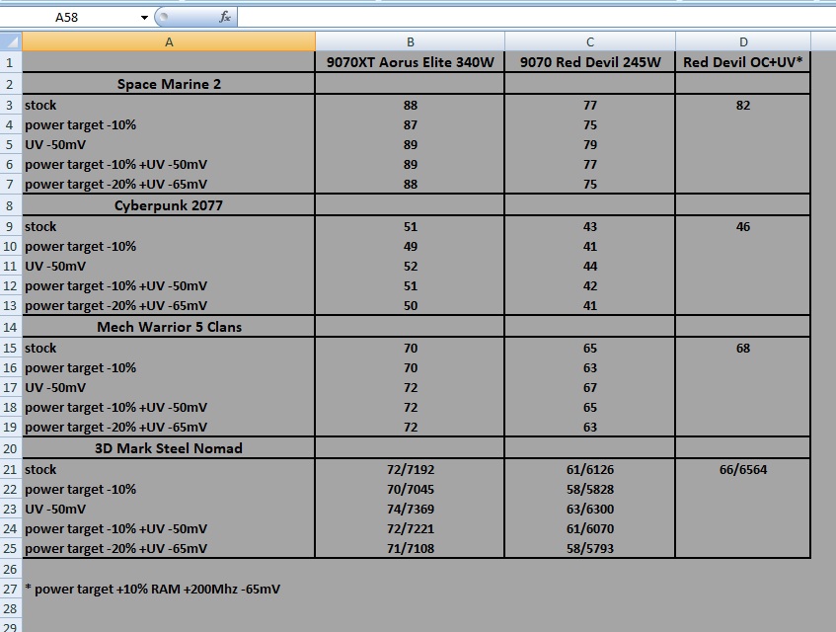Click cell '72/7192'

tap(410, 470)
